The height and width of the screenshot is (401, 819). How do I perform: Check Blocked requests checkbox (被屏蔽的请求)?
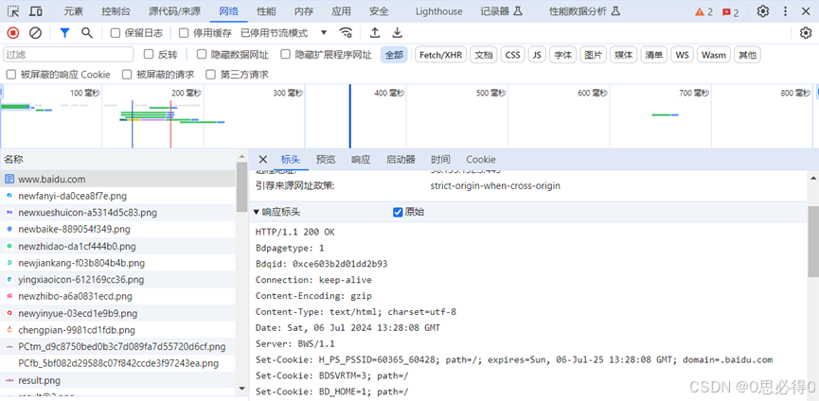(127, 75)
